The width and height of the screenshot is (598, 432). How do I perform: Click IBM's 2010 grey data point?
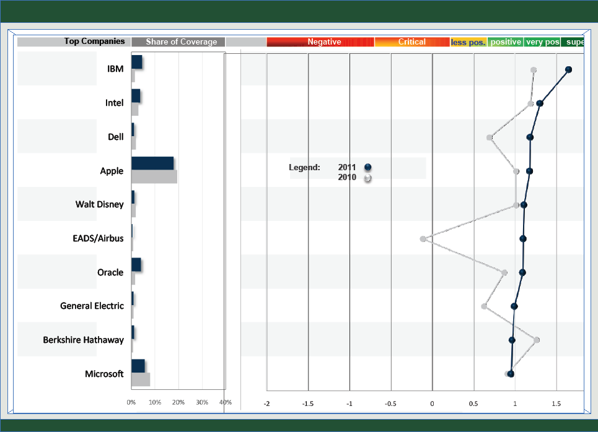[x=534, y=70]
